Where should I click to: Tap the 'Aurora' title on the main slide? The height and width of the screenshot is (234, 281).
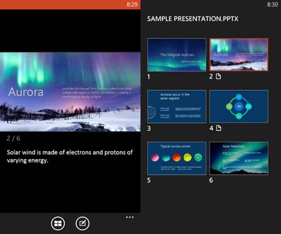coord(26,92)
